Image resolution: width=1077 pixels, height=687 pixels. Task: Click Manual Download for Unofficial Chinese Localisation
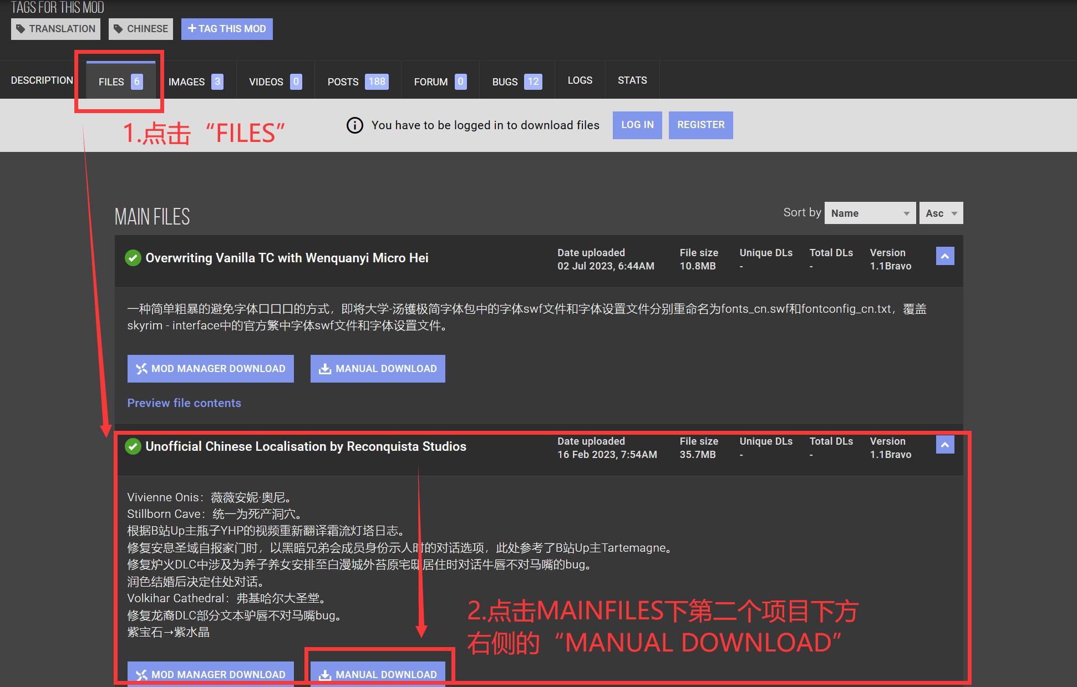[x=378, y=674]
